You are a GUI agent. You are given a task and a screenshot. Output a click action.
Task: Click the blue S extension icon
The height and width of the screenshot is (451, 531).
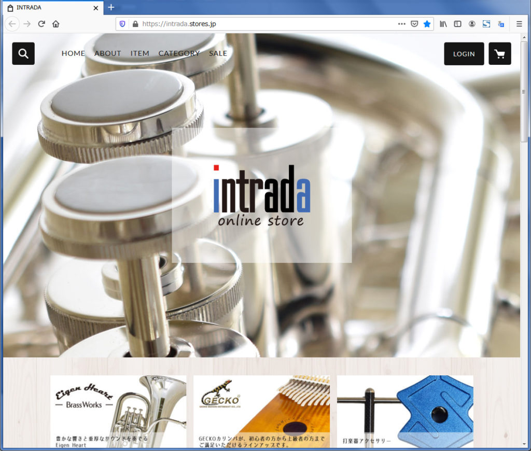pyautogui.click(x=486, y=24)
